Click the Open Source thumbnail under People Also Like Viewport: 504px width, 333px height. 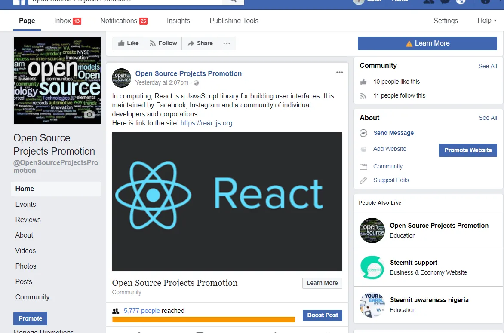point(372,231)
